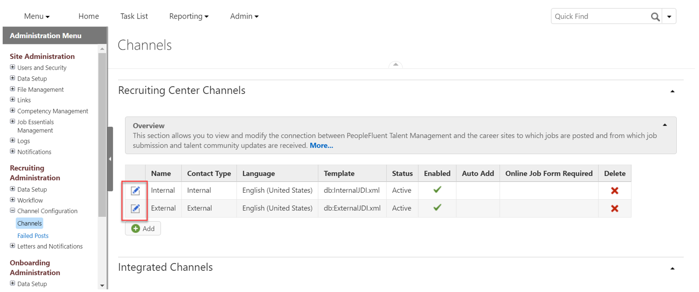Image resolution: width=699 pixels, height=292 pixels.
Task: Delete the Internal channel
Action: pos(615,191)
